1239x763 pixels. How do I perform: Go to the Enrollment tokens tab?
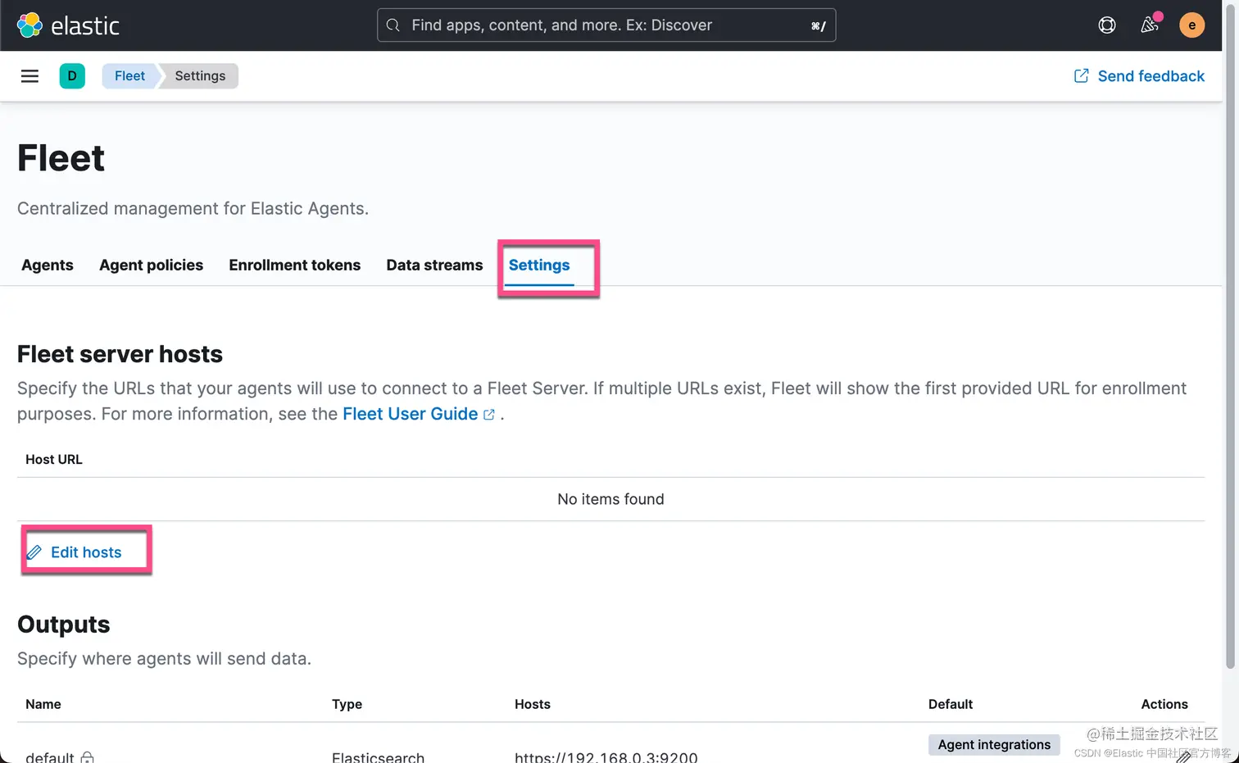point(294,265)
